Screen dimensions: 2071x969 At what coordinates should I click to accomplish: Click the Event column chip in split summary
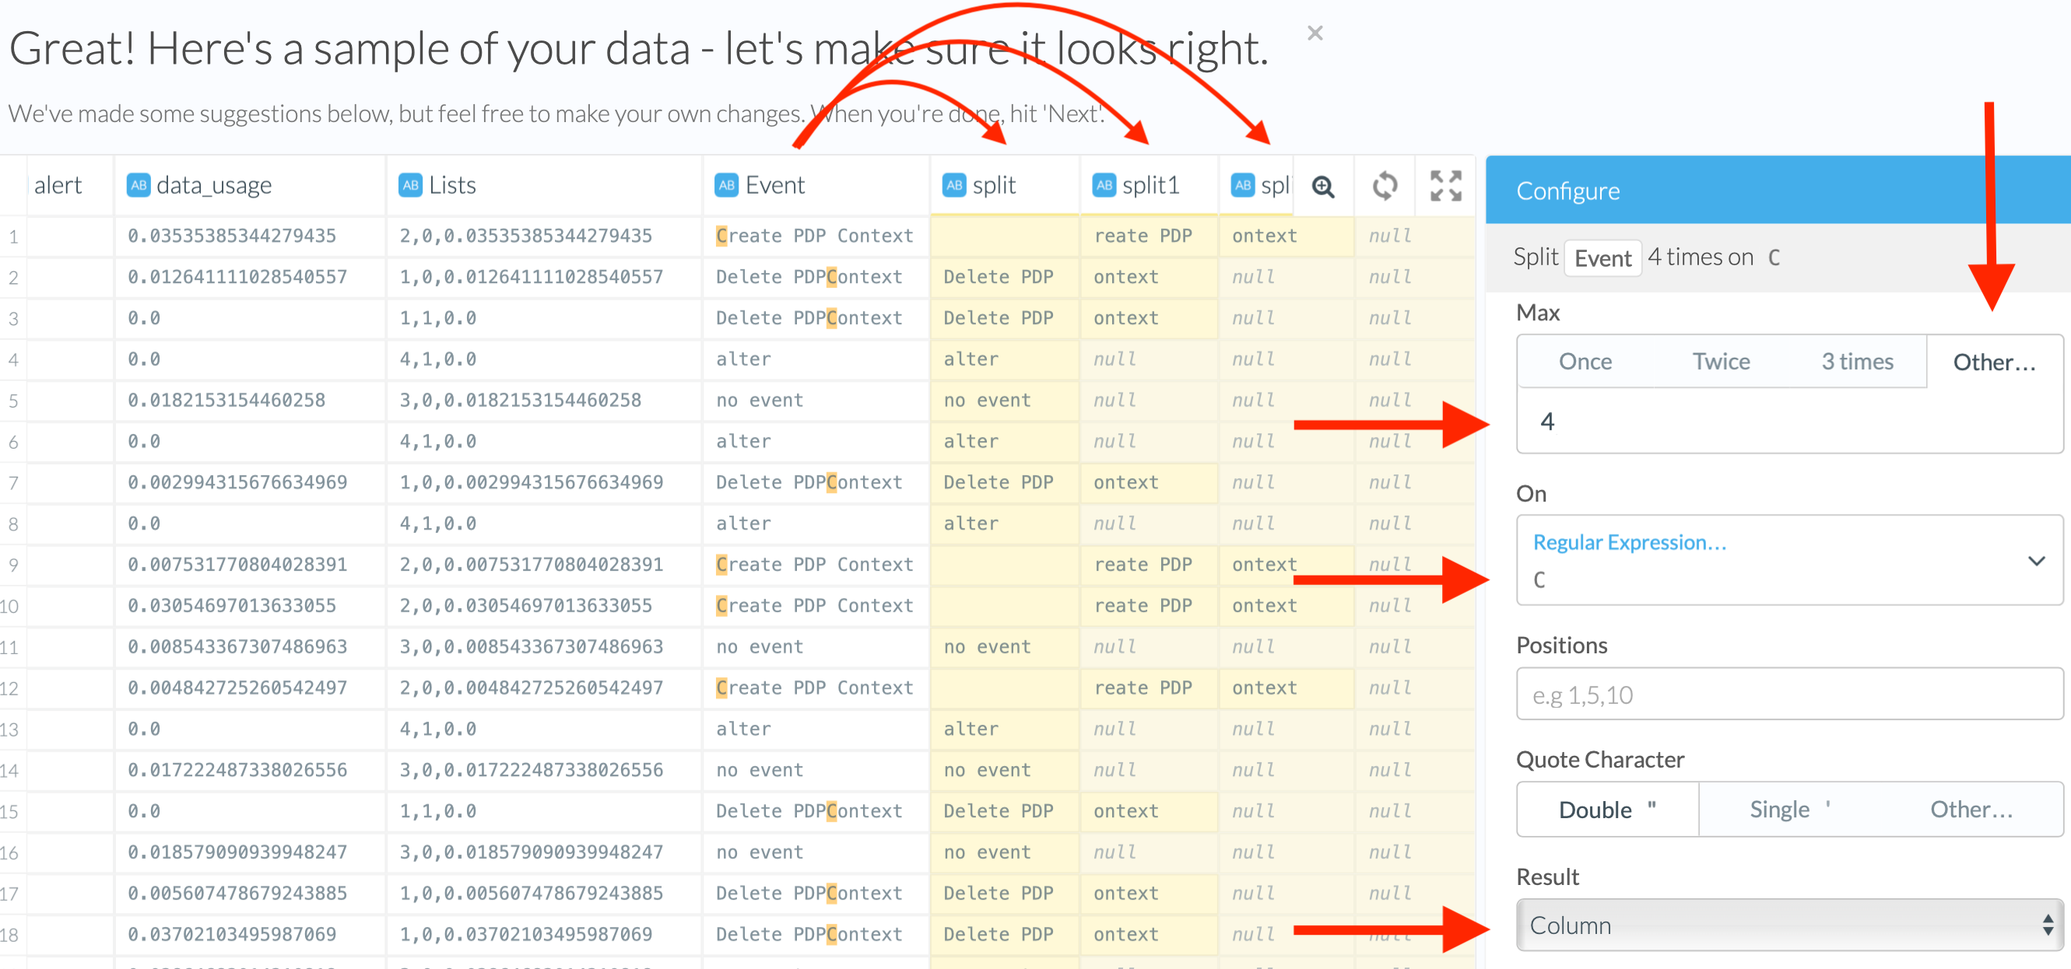point(1602,258)
